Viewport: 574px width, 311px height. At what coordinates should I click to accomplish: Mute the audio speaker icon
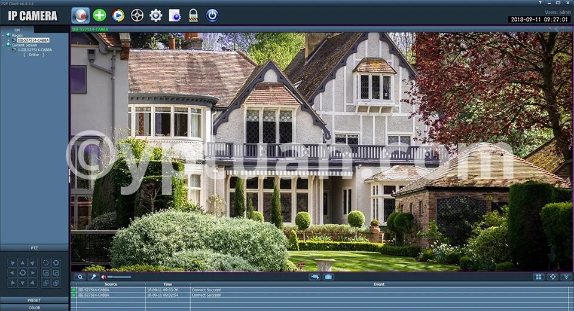point(103,277)
